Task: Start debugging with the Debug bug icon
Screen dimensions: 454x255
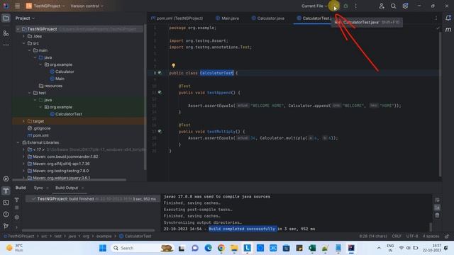Action: [345, 6]
